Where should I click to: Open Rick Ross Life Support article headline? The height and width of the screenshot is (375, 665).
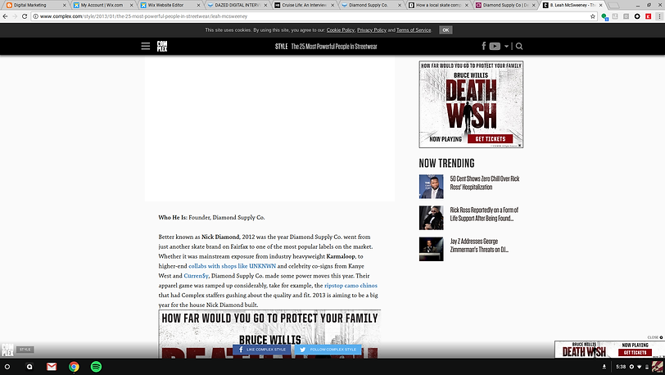(x=484, y=215)
